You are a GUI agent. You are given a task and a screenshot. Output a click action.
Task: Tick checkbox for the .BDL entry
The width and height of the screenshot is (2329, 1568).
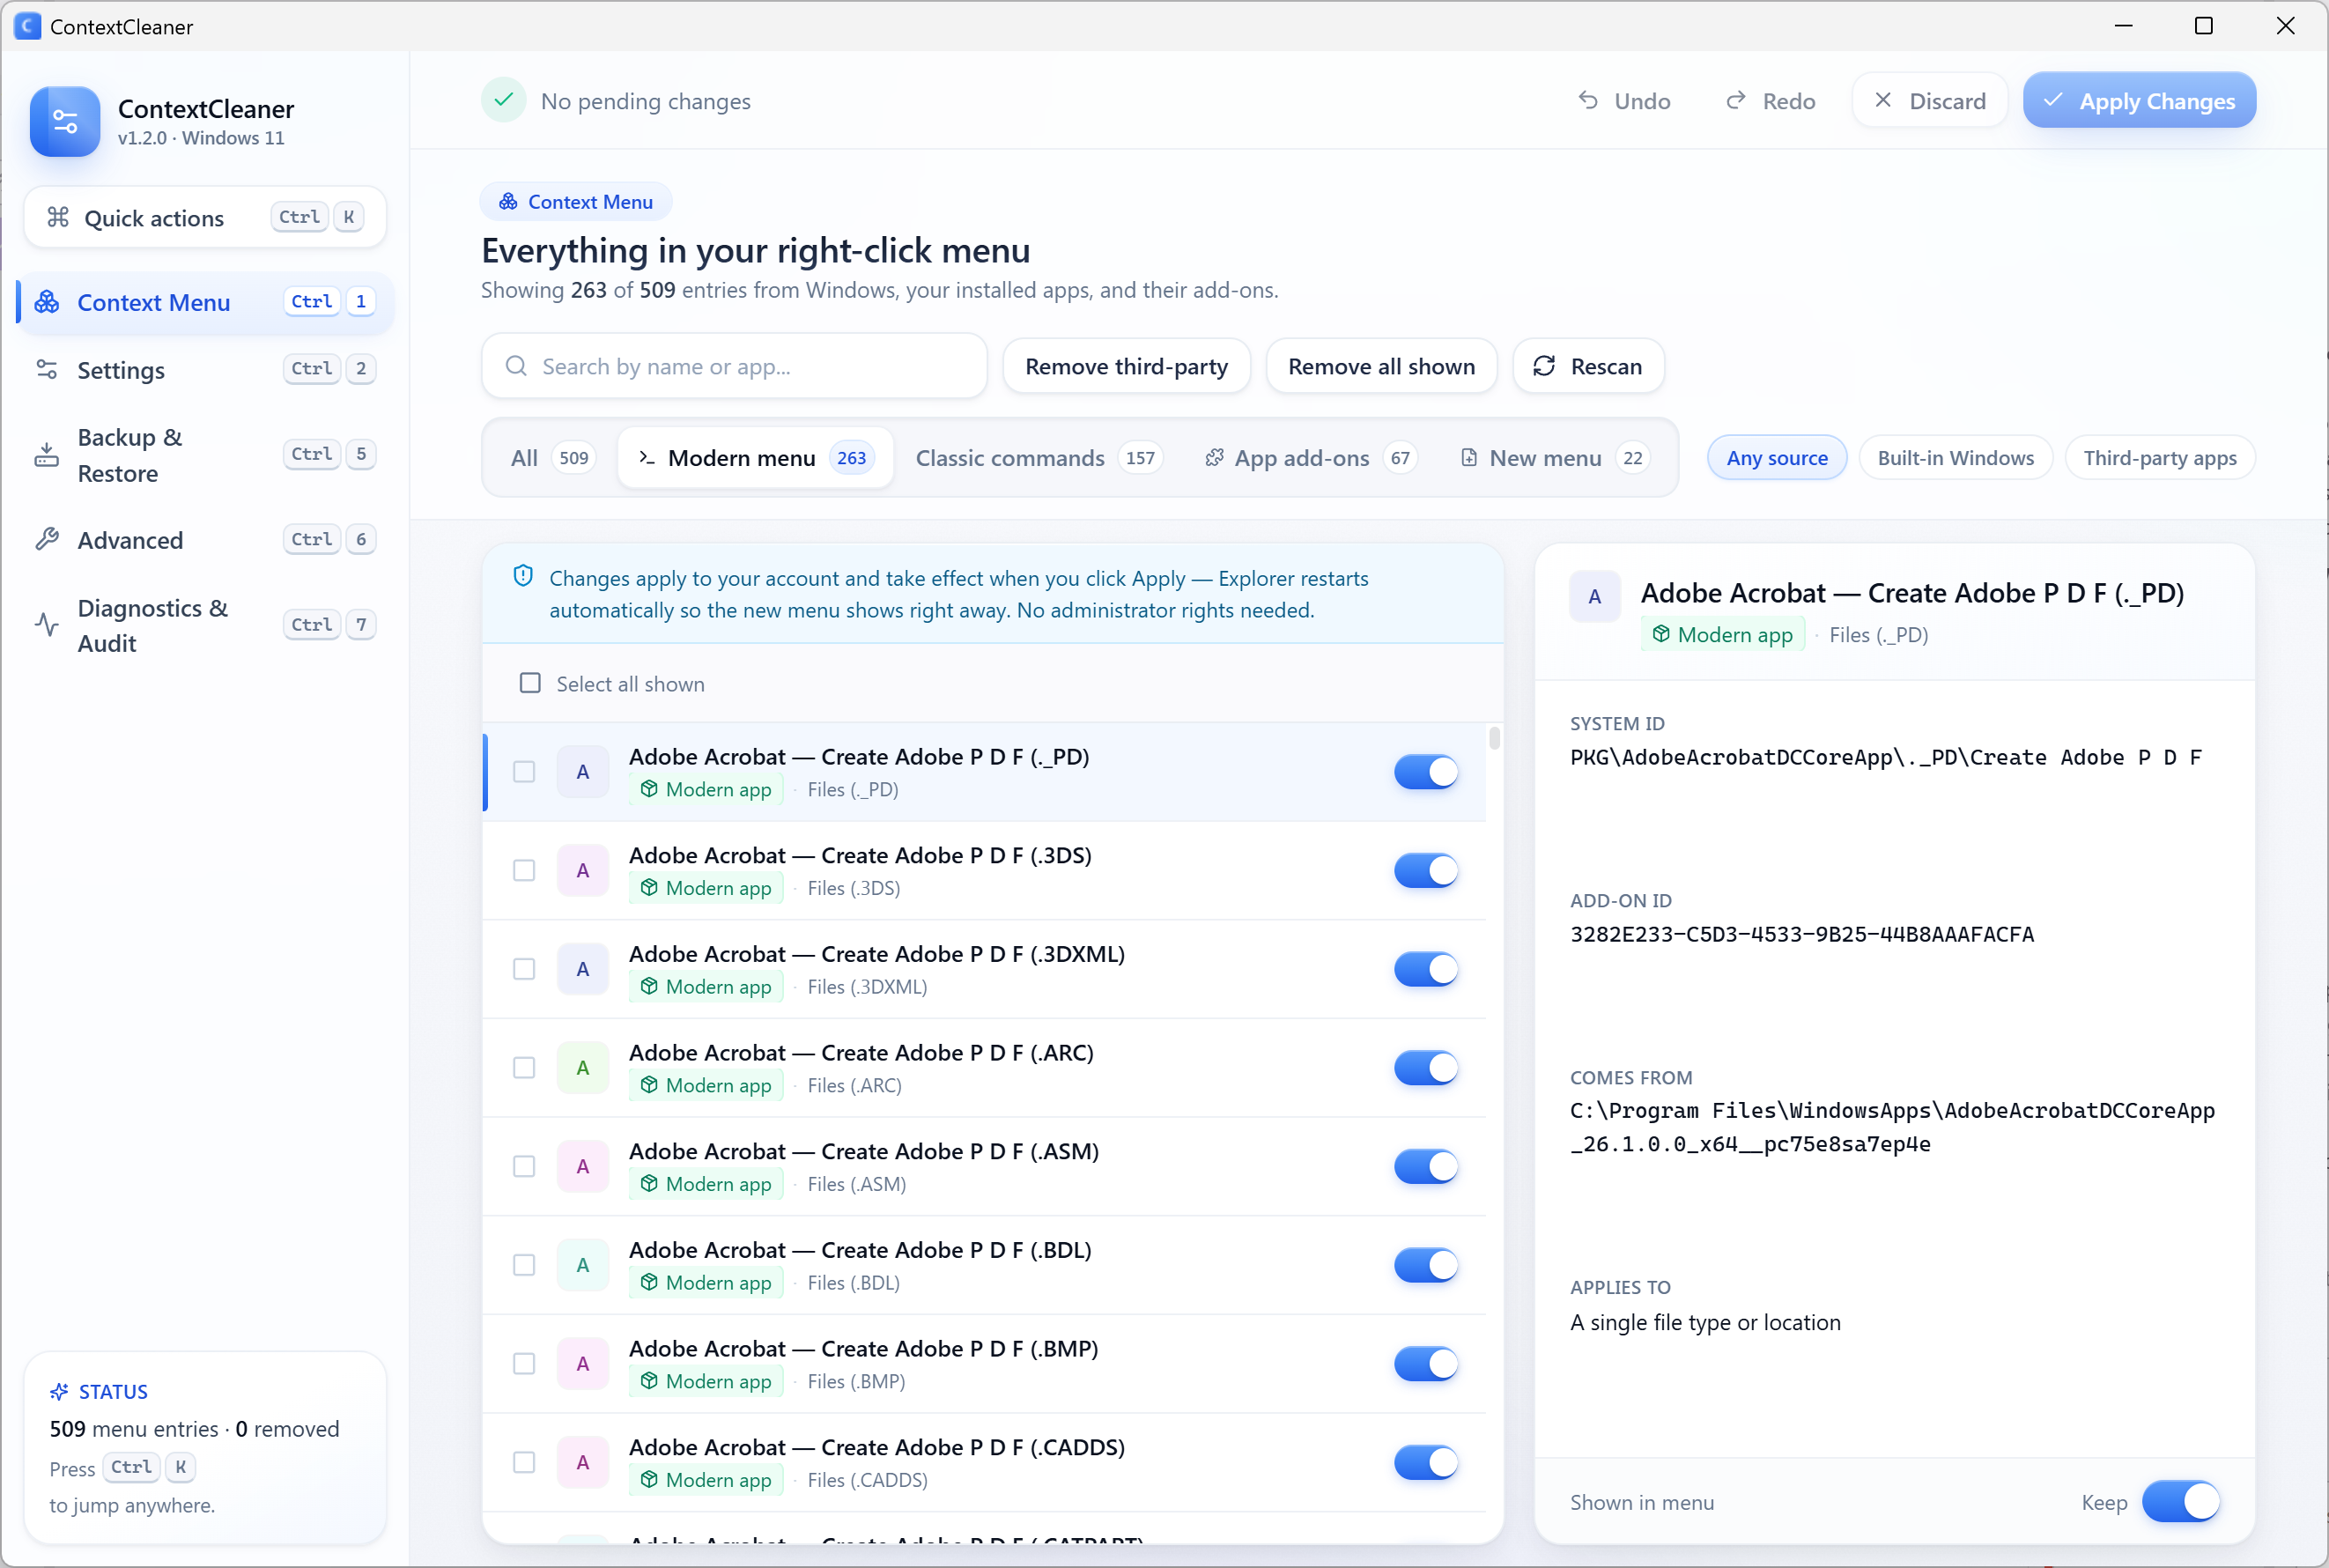click(524, 1265)
